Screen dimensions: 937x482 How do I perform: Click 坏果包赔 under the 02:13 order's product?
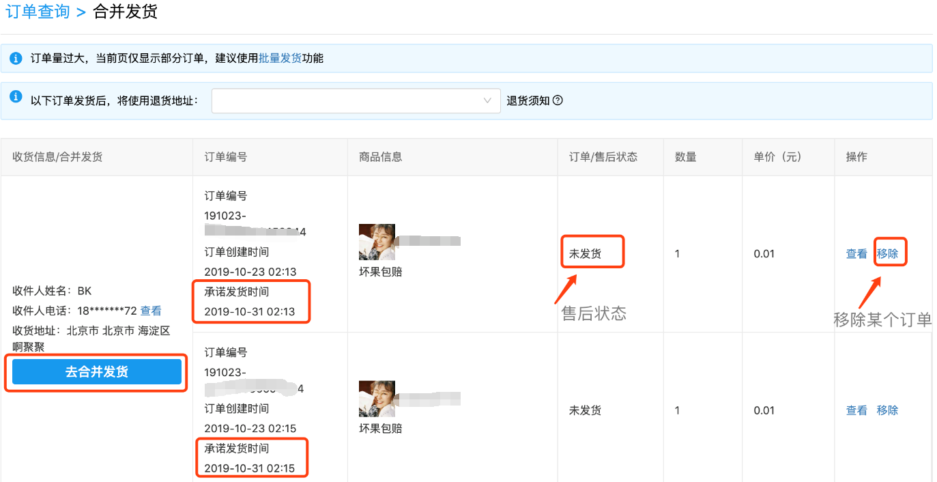click(380, 272)
